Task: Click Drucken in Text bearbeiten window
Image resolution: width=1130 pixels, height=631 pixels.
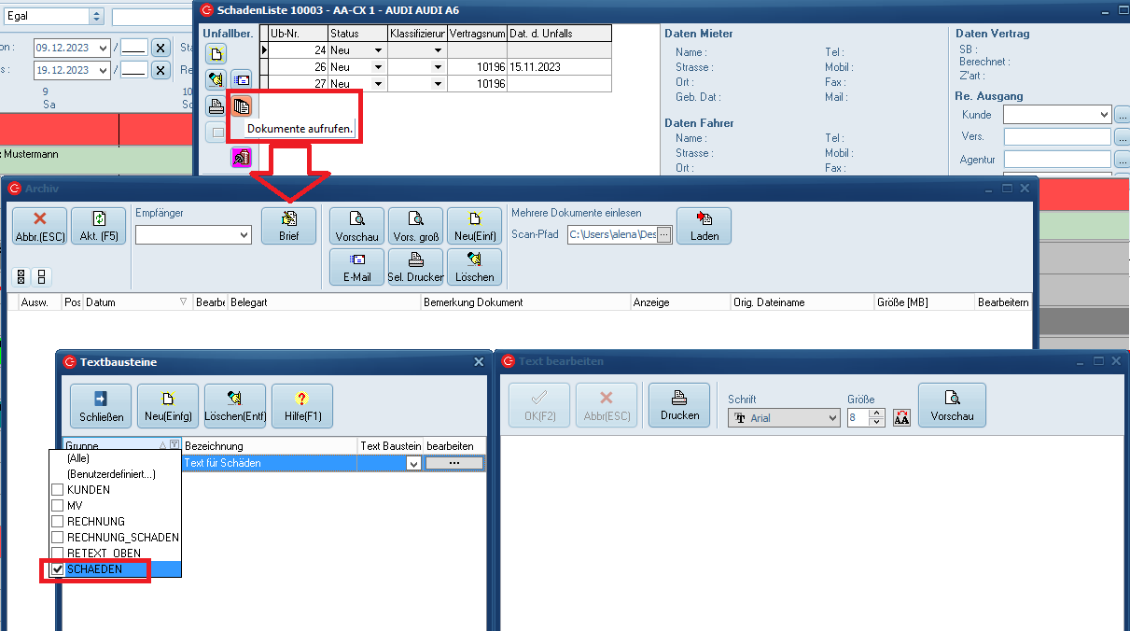Action: click(679, 405)
